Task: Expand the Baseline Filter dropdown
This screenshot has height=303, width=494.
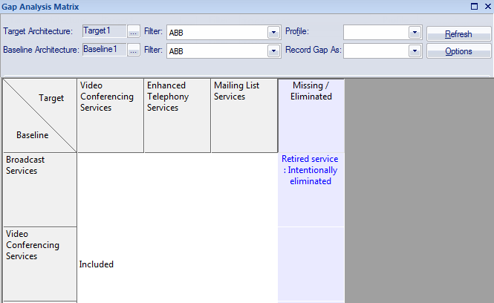Action: coord(273,51)
